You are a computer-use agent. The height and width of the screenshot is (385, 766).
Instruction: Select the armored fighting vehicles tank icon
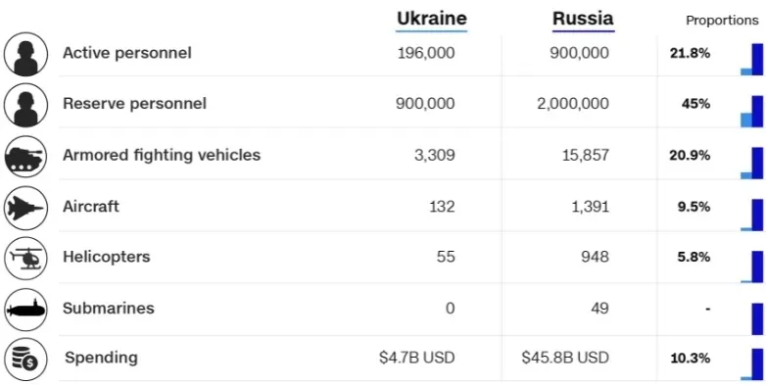25,157
